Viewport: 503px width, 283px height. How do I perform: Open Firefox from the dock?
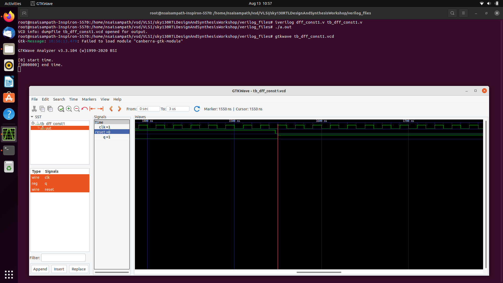pyautogui.click(x=9, y=16)
